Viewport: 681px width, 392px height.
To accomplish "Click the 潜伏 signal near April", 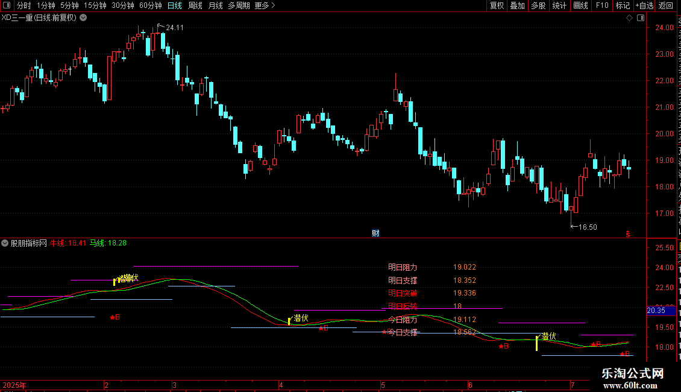I will (301, 318).
